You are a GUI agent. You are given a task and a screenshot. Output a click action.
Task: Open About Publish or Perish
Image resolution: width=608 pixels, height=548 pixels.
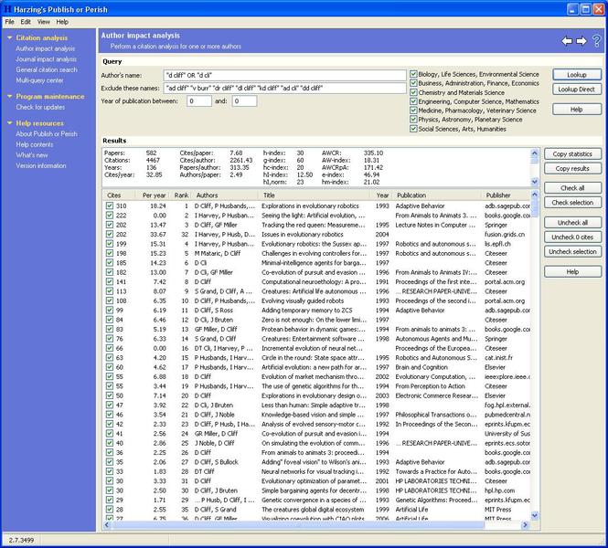point(47,134)
